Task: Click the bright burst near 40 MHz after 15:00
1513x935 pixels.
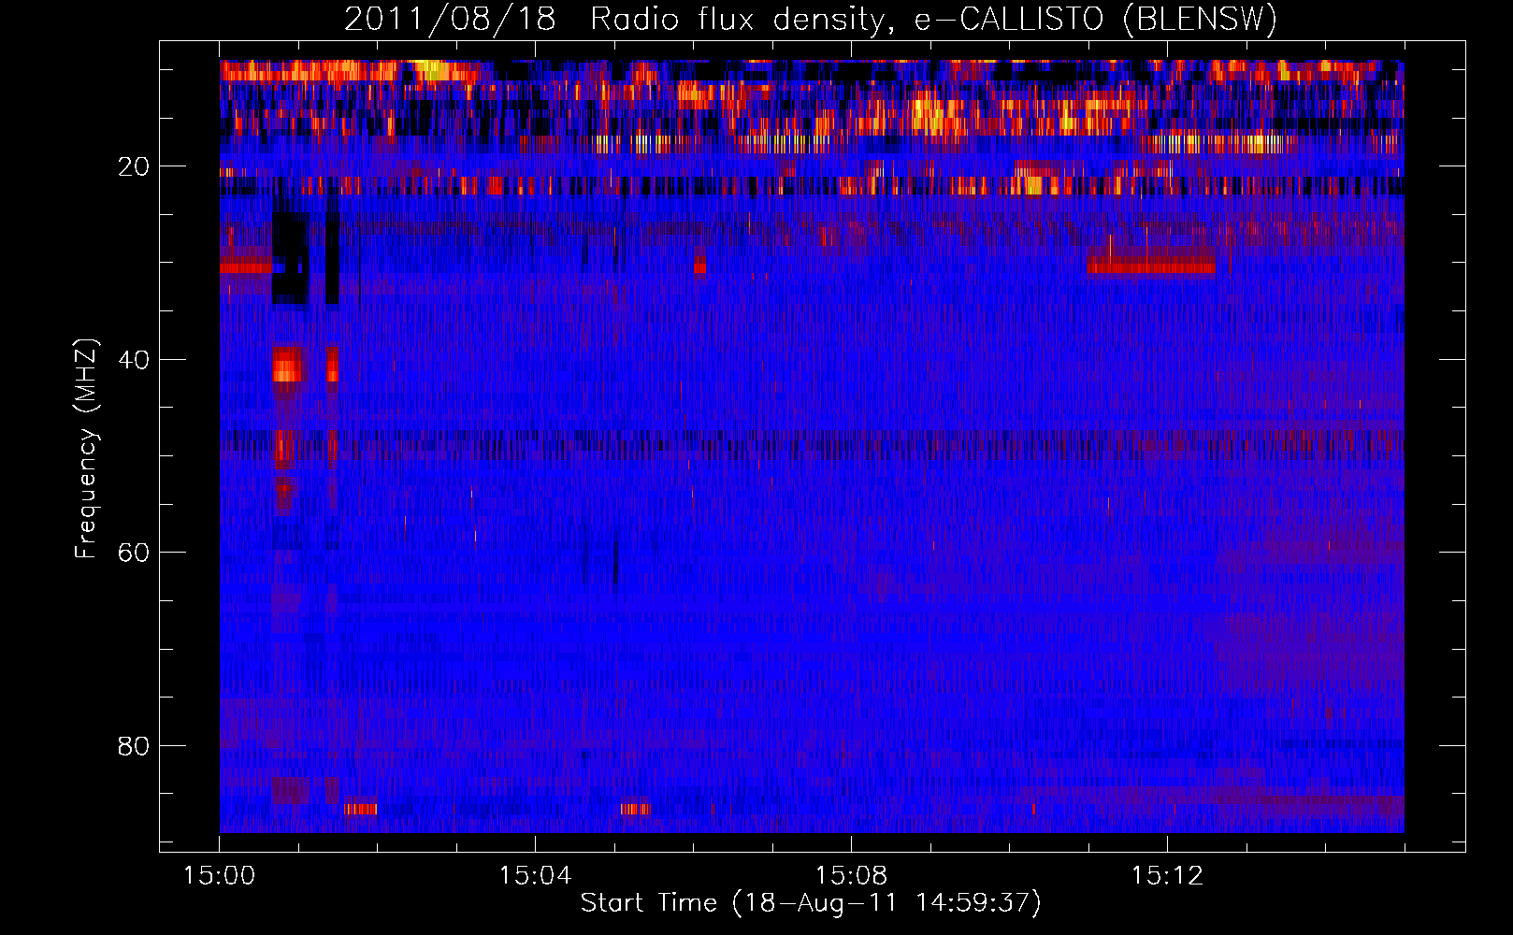Action: (x=287, y=365)
